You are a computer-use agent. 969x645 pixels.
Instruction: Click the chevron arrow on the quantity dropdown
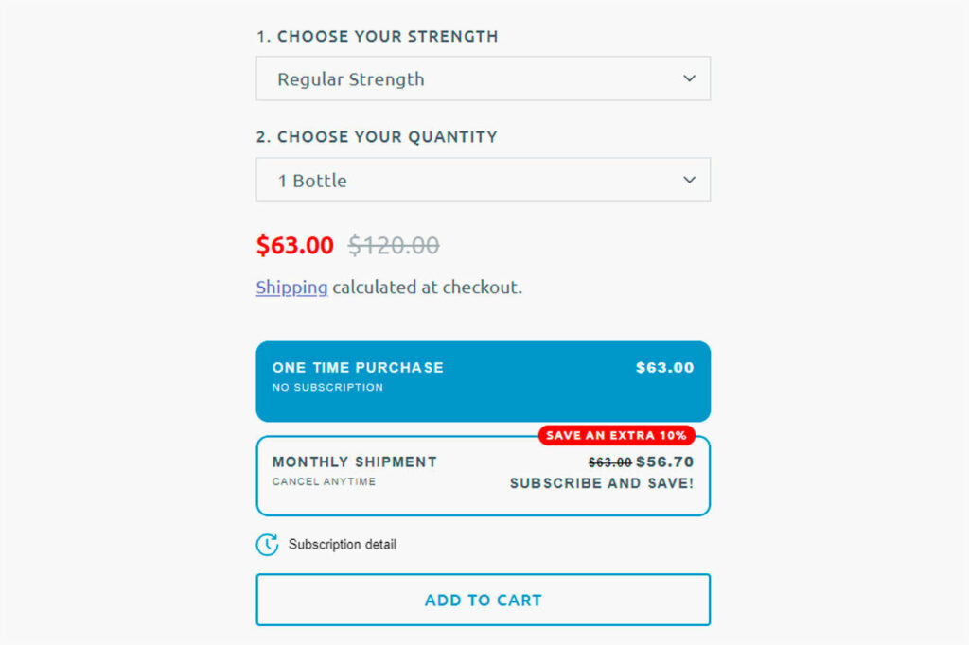click(x=689, y=180)
